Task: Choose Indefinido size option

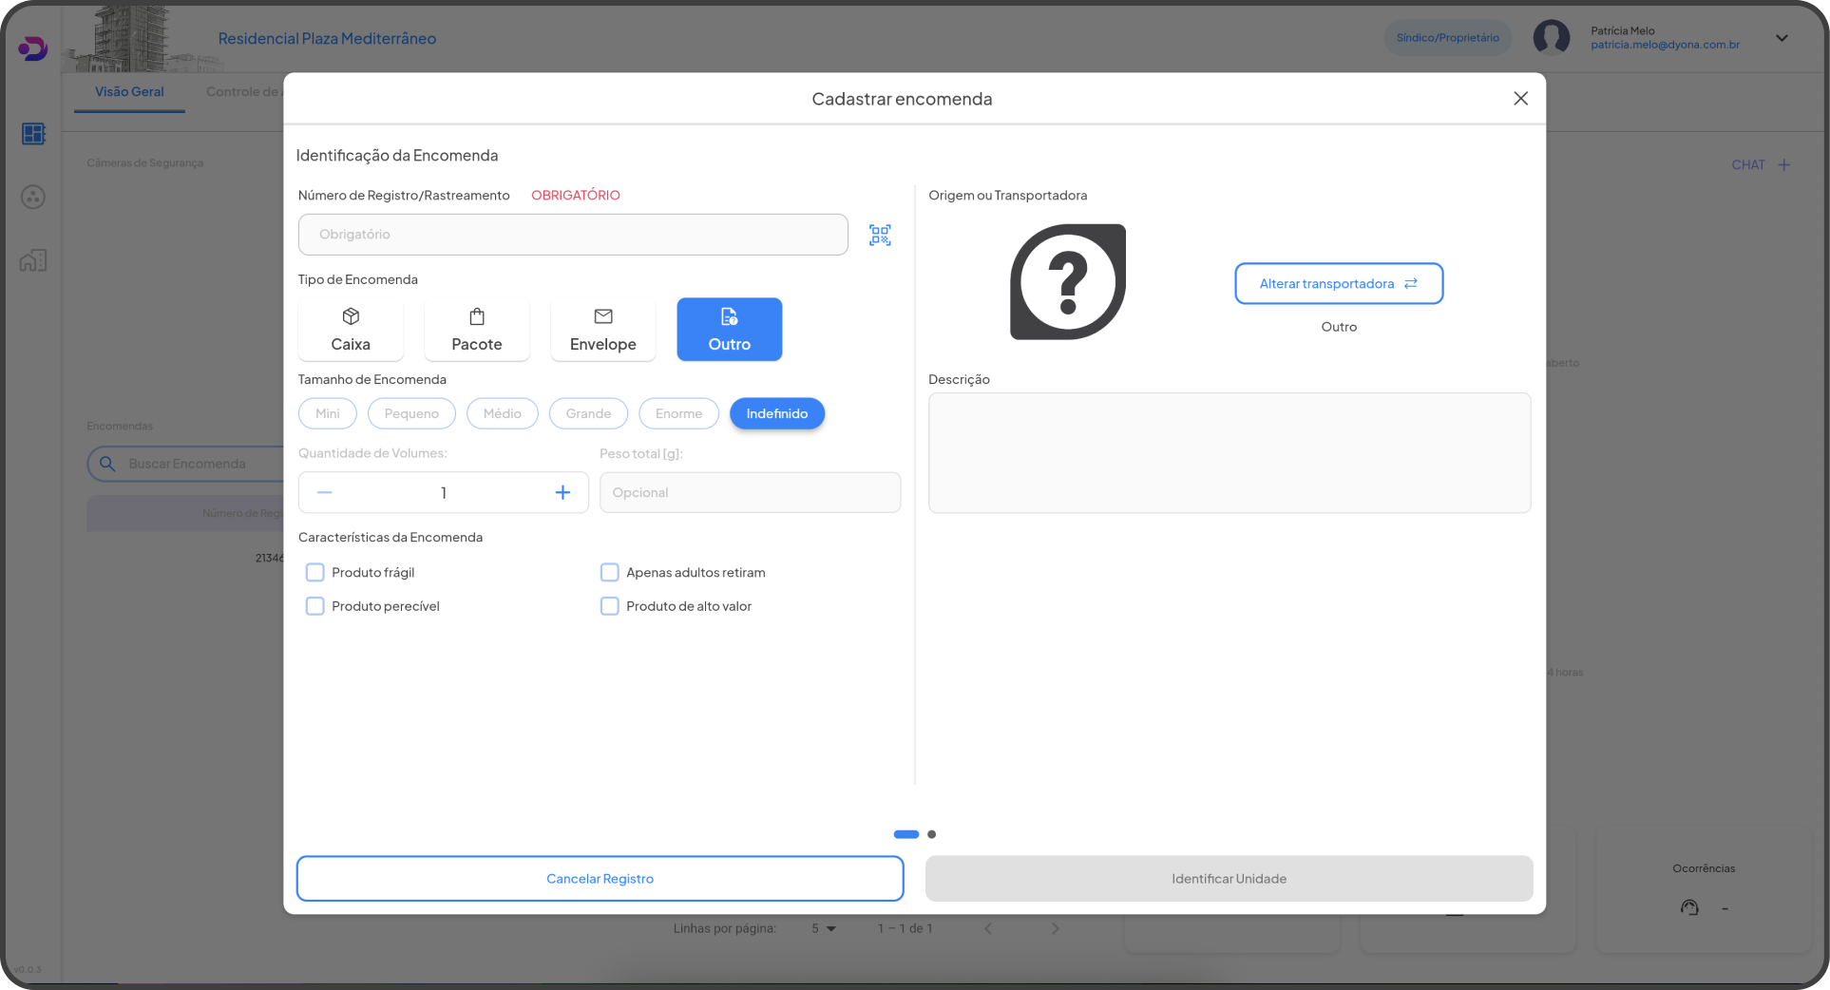Action: (777, 413)
